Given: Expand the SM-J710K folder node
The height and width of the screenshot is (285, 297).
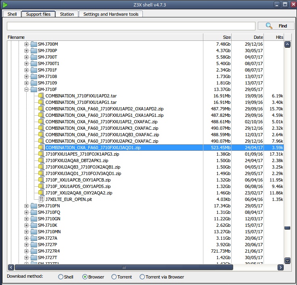Looking at the screenshot, I should click(26, 225).
